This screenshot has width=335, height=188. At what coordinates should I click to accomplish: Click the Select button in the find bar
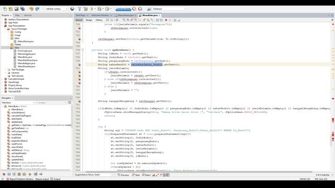coord(147,175)
